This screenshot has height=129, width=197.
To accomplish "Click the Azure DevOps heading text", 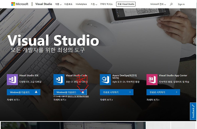I will pos(125,77).
